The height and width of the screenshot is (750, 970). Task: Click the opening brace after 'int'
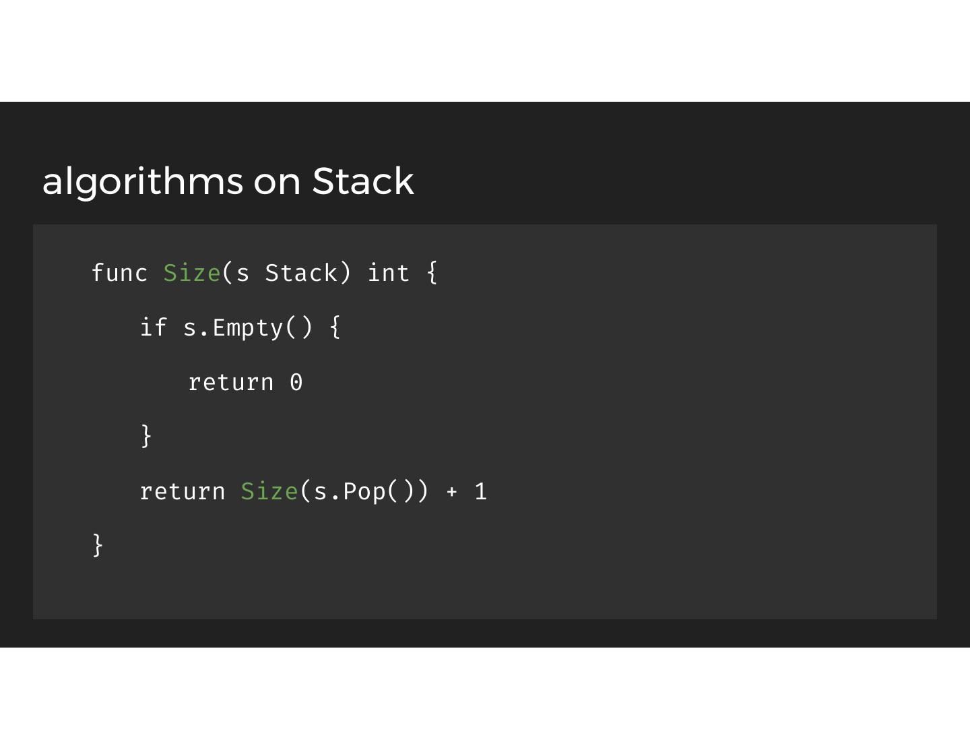click(x=432, y=273)
